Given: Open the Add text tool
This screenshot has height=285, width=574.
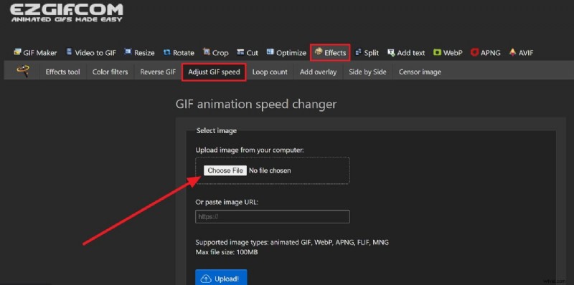Looking at the screenshot, I should (406, 52).
